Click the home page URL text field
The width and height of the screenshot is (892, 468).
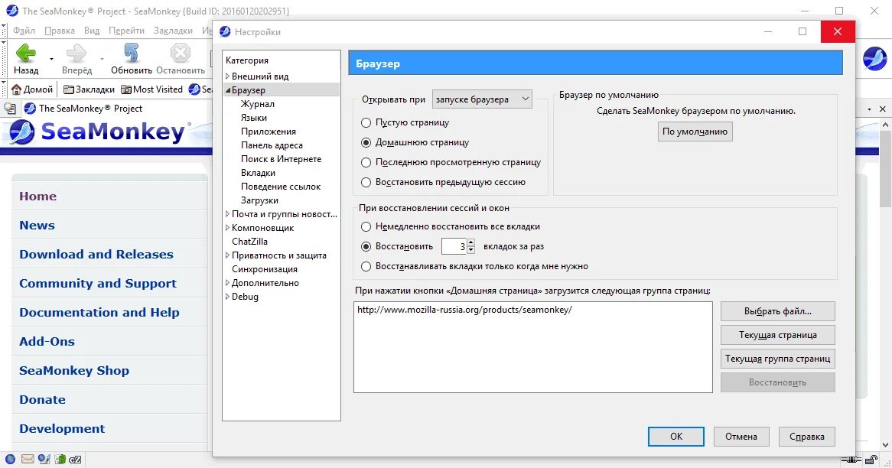point(533,347)
